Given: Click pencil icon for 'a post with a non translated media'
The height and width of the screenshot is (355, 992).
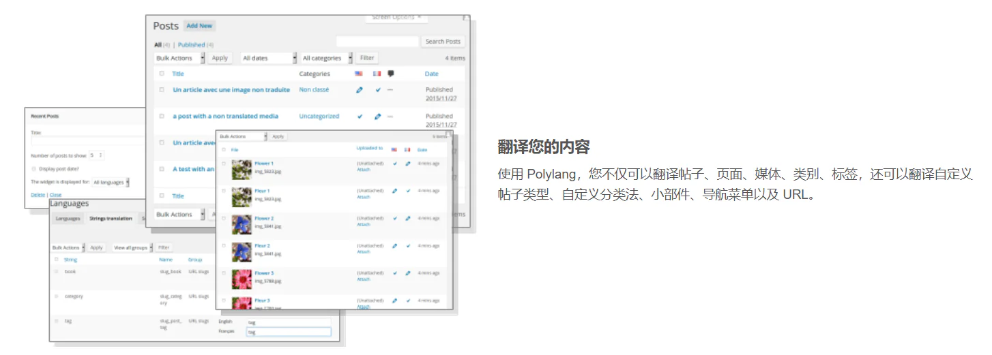Looking at the screenshot, I should pos(377,117).
